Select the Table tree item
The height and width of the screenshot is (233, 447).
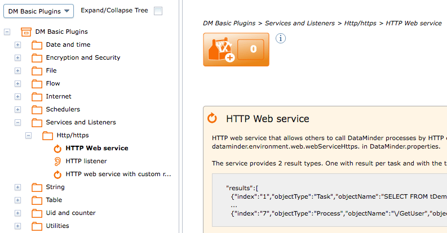pyautogui.click(x=54, y=200)
